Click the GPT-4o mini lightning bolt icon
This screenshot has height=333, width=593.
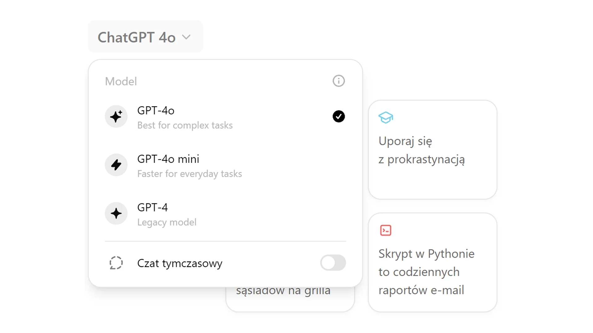pyautogui.click(x=116, y=165)
